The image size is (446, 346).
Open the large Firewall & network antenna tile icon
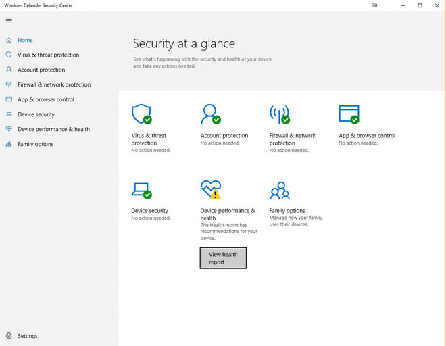(x=280, y=114)
